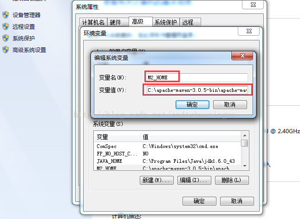Open the 设备管理器 link
The height and width of the screenshot is (219, 300).
pyautogui.click(x=26, y=15)
